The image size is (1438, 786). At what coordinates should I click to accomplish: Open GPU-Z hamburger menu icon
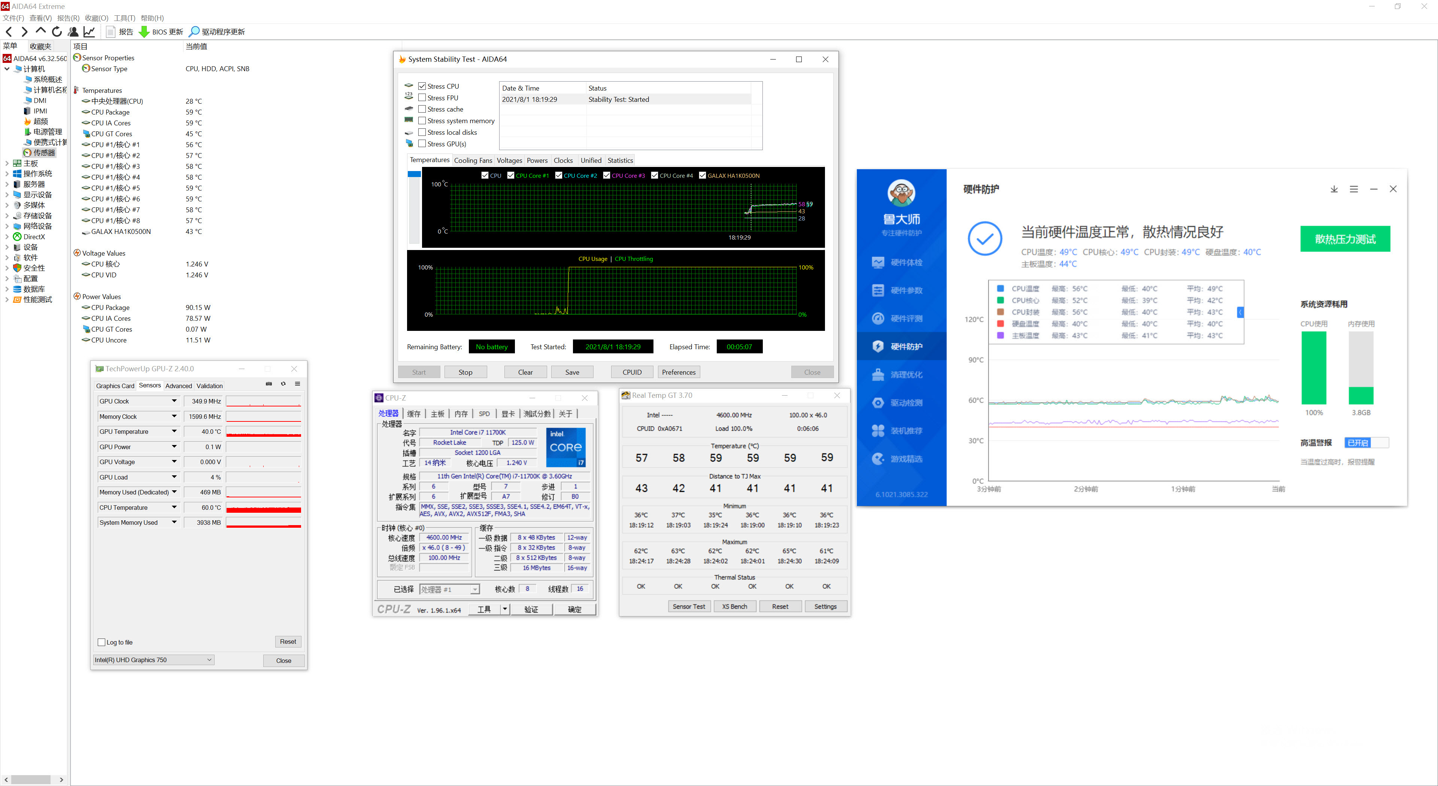pos(298,384)
